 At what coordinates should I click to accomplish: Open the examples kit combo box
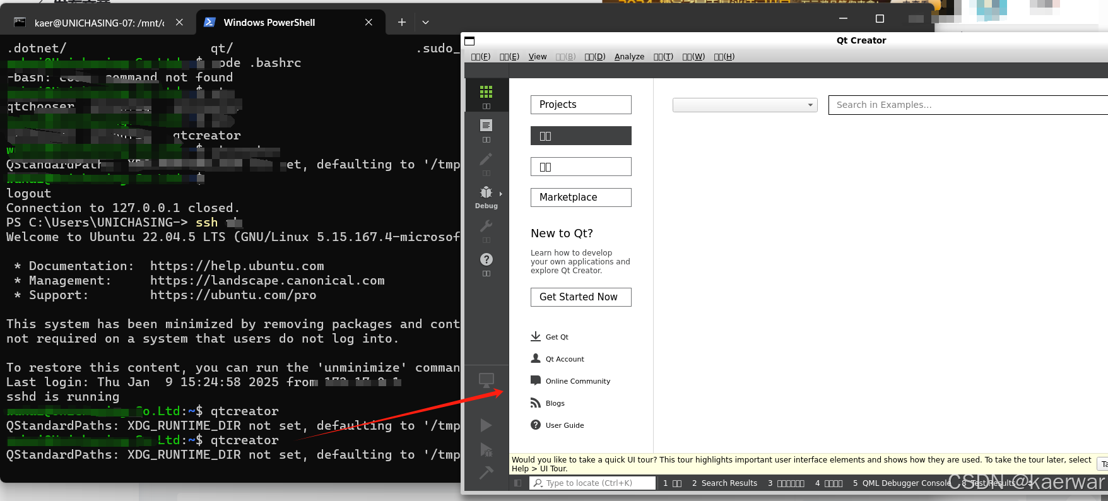(x=745, y=105)
